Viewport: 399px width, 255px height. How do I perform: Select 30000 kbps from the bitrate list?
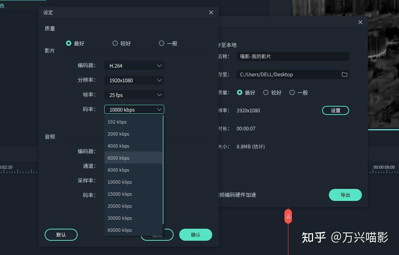tap(133, 218)
